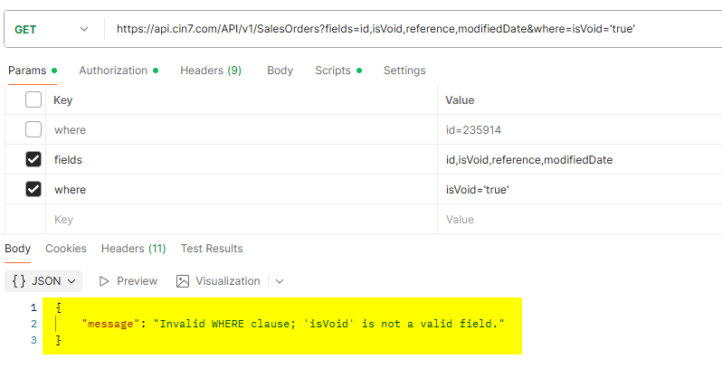Image resolution: width=722 pixels, height=387 pixels.
Task: Click the request URL field
Action: [407, 29]
